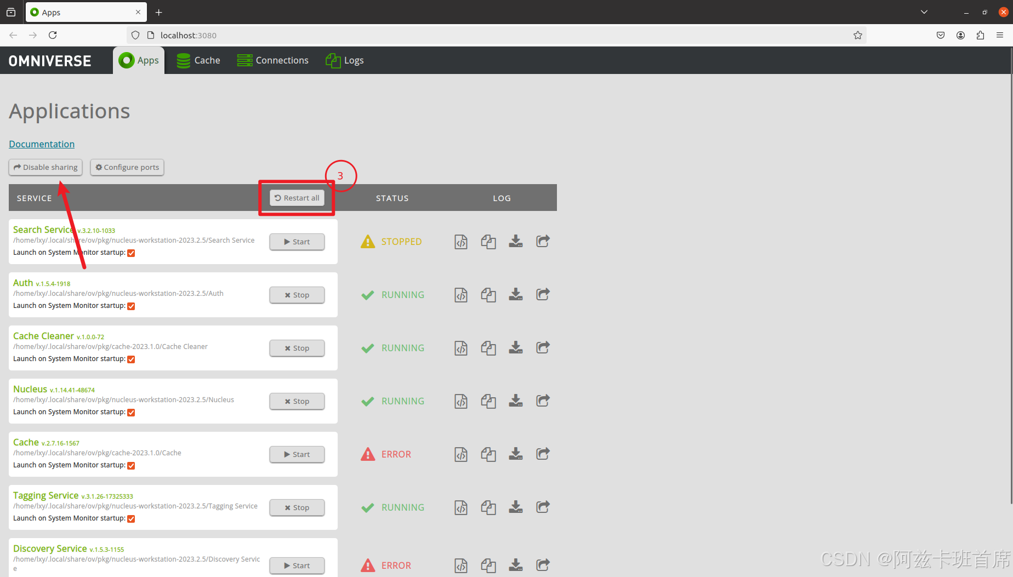This screenshot has width=1013, height=577.
Task: Download the Tagging Service log
Action: (x=516, y=507)
